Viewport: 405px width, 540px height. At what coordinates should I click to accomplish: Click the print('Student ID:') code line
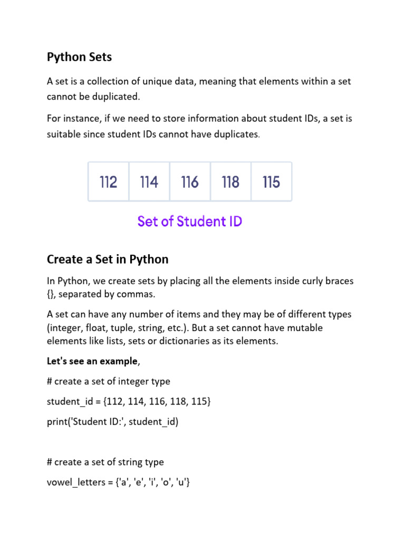pyautogui.click(x=113, y=422)
